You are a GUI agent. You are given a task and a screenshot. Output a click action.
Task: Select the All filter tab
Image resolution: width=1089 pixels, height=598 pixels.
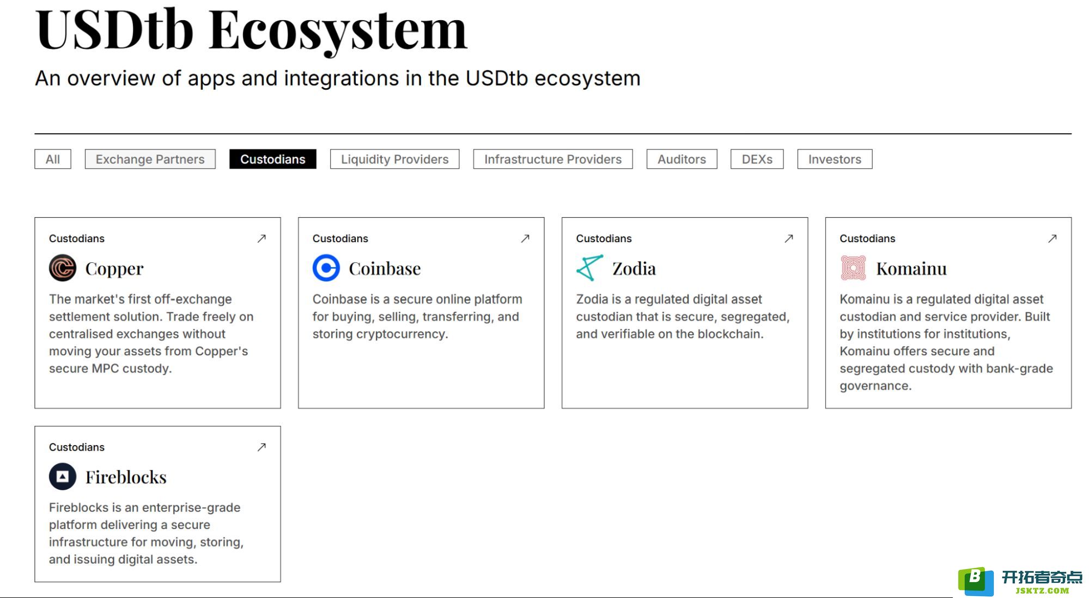[53, 159]
